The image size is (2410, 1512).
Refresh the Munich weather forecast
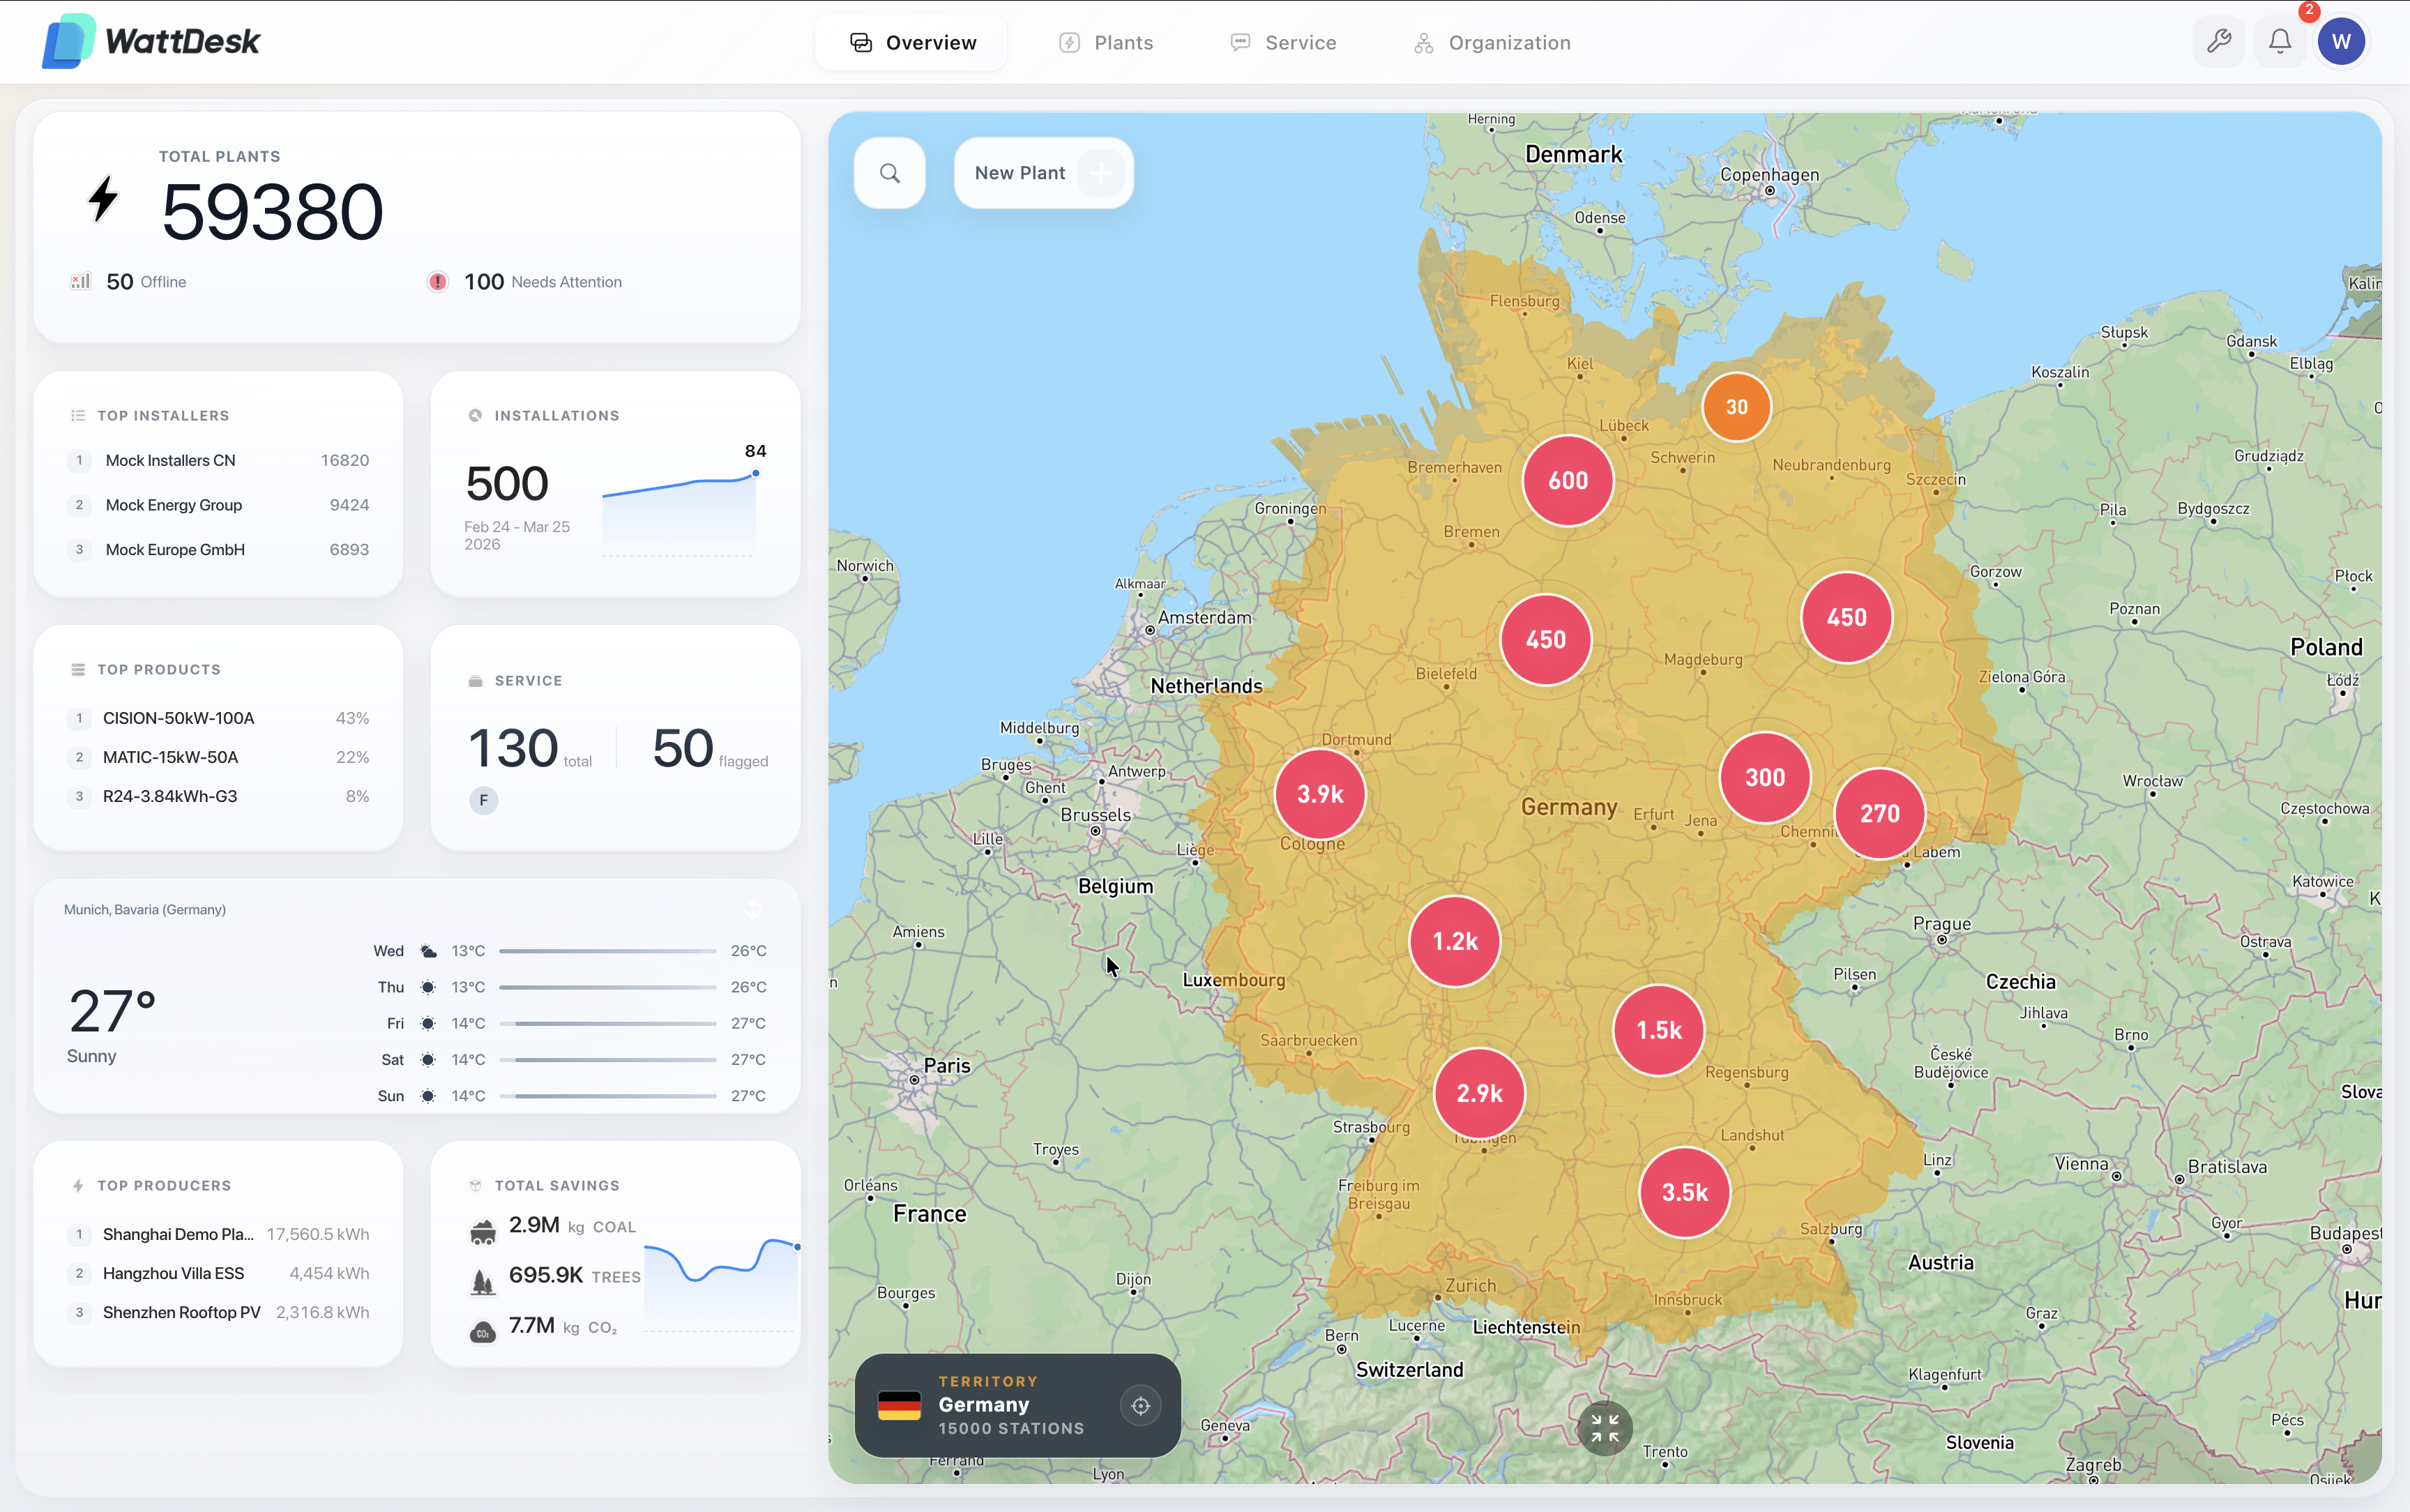[752, 909]
